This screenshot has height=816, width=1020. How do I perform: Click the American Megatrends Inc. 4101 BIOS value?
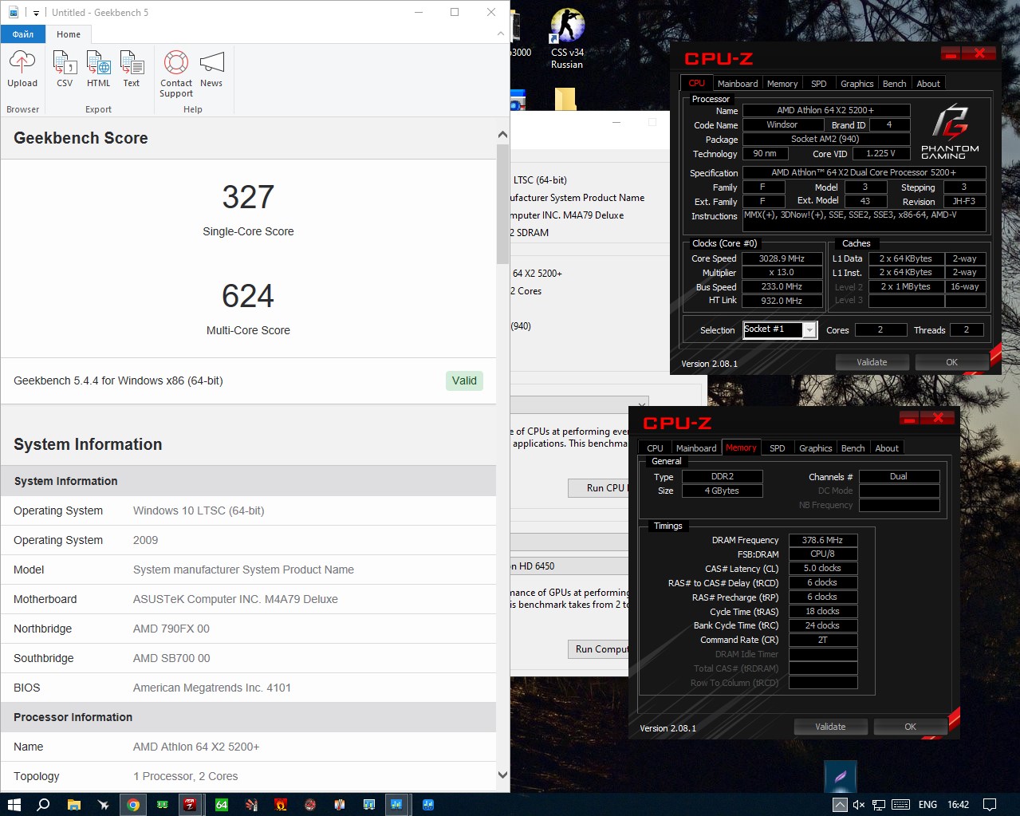click(212, 688)
